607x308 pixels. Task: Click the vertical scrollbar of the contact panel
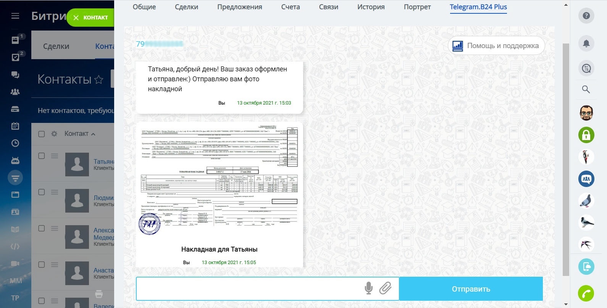(566, 159)
